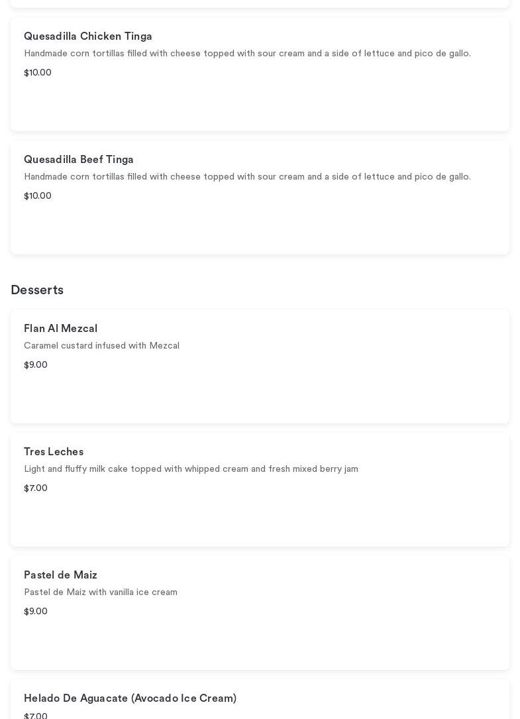Click the Avocado Ice Cream $7.00 price
Viewport: 520px width, 719px height.
click(36, 716)
